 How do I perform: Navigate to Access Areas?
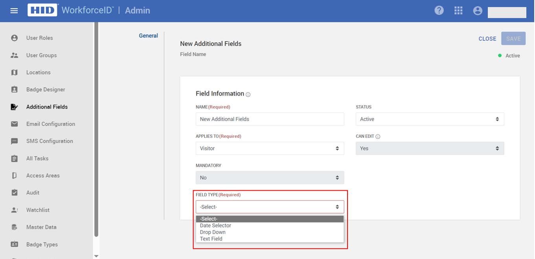pyautogui.click(x=43, y=175)
